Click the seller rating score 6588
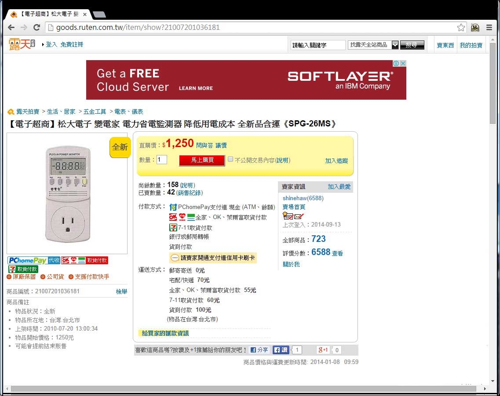Viewport: 500px width, 396px height. pos(321,252)
